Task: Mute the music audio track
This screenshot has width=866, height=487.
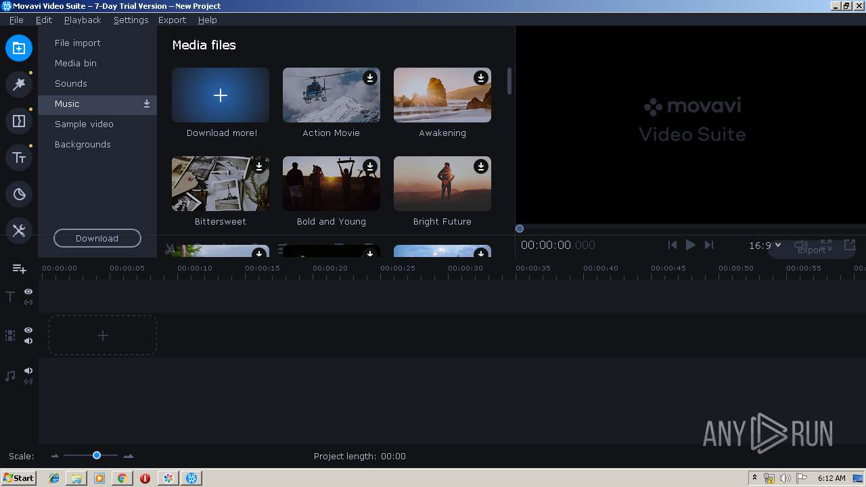Action: [x=28, y=371]
